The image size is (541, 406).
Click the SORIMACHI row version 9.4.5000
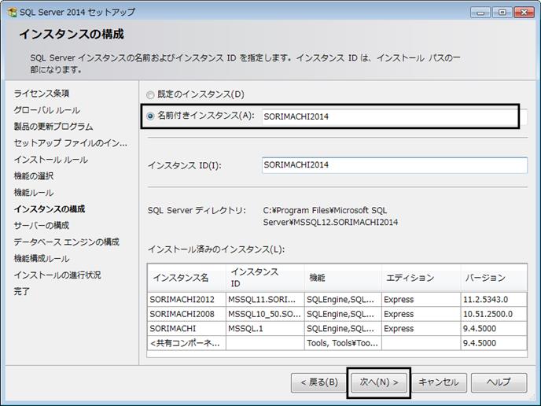click(494, 329)
